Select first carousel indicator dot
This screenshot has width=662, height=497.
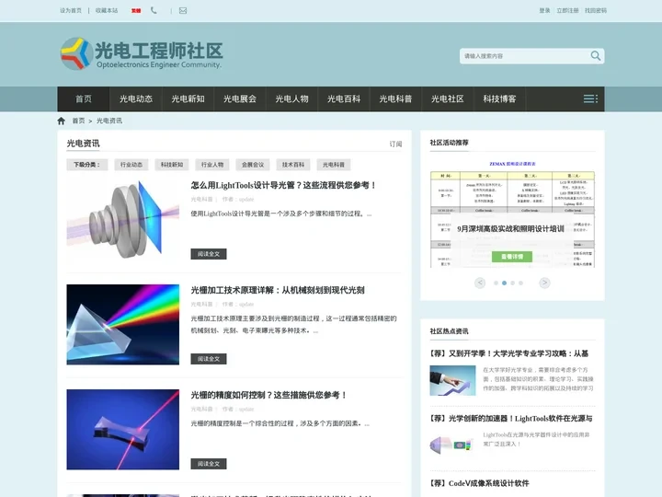[496, 283]
